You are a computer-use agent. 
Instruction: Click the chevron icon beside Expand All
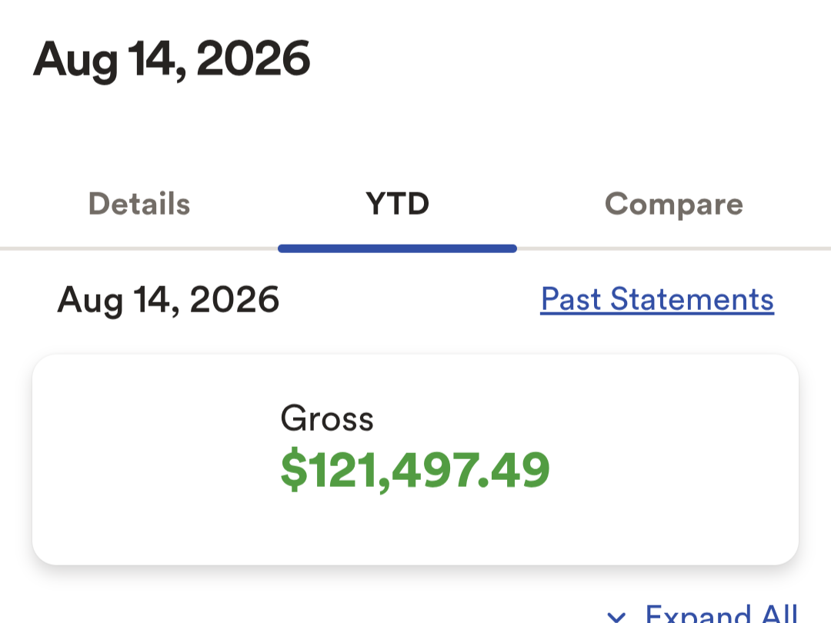point(616,617)
